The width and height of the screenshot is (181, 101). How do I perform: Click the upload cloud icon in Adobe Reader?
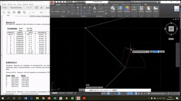(14, 12)
